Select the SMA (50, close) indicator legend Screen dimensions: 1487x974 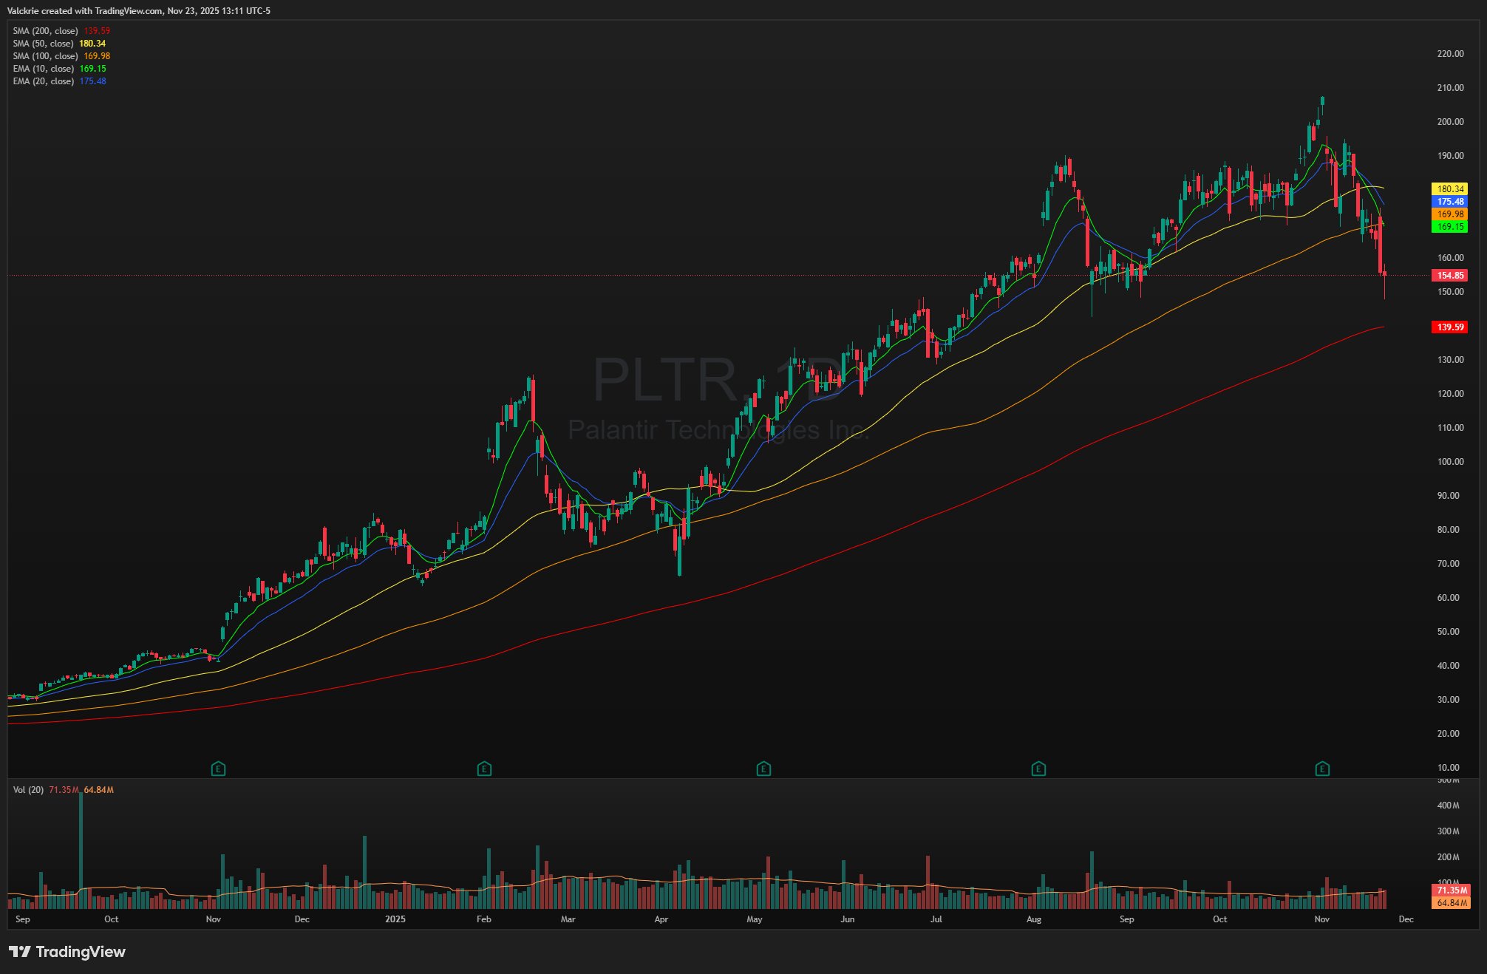point(43,44)
